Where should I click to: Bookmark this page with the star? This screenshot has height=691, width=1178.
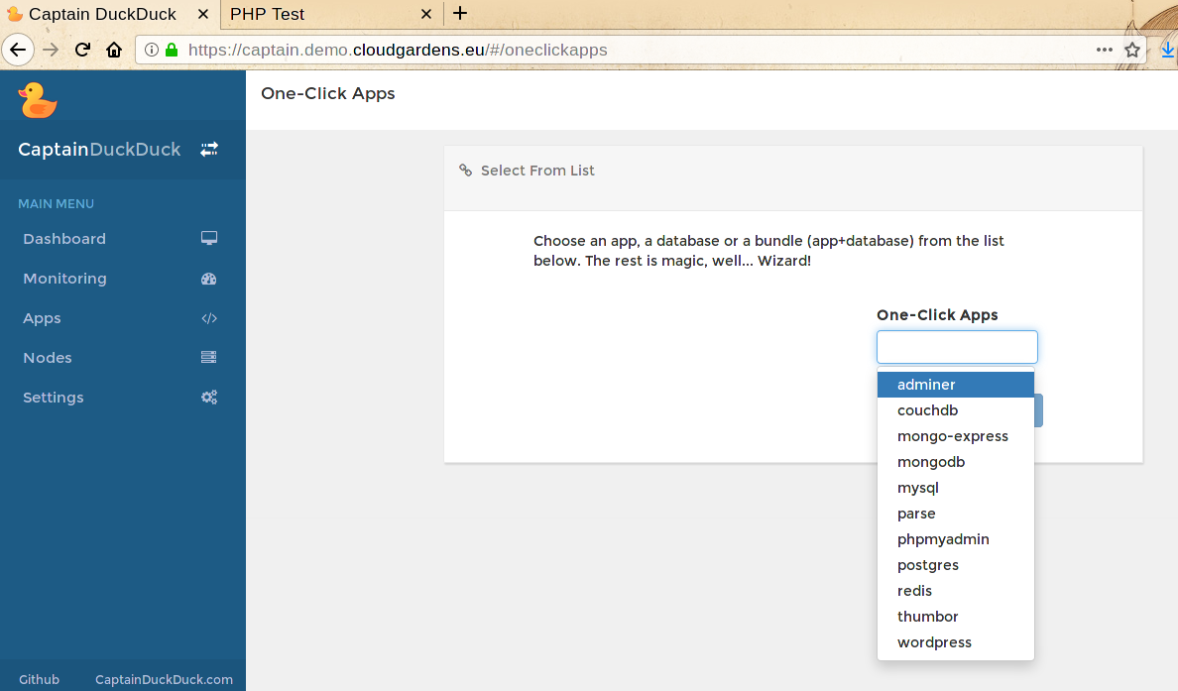click(1132, 50)
